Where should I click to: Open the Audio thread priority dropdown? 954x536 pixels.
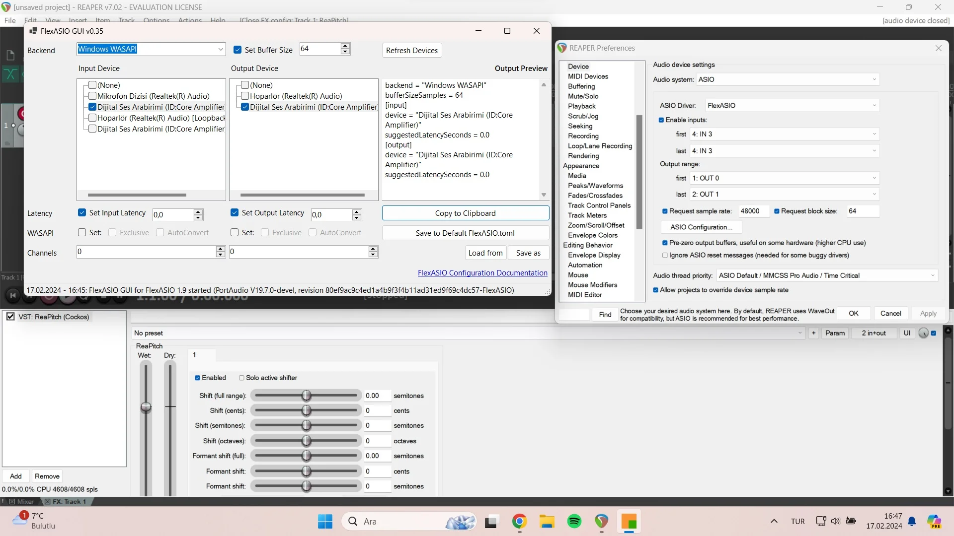pyautogui.click(x=932, y=276)
